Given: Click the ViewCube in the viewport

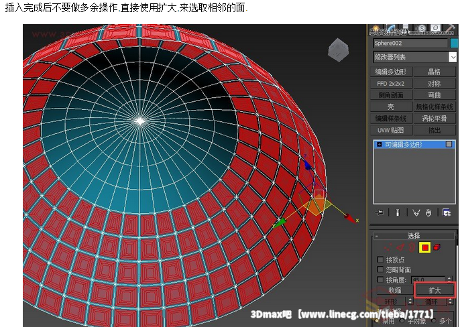Looking at the screenshot, I should [339, 50].
